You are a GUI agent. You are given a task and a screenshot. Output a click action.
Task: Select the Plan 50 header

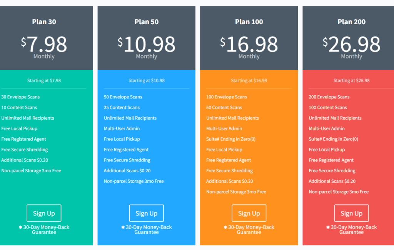[147, 22]
